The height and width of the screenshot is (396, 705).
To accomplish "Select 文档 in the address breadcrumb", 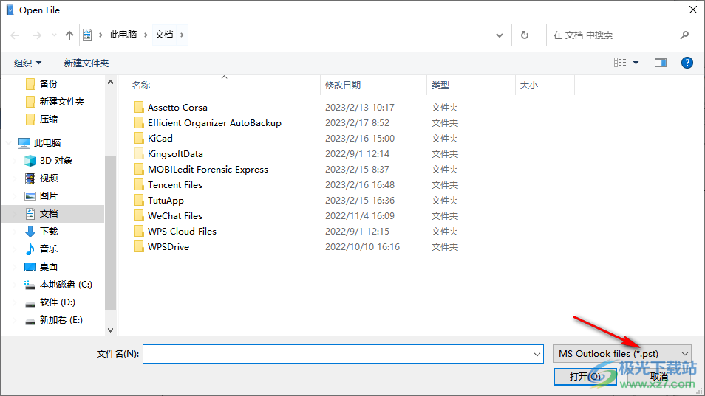I will [x=164, y=35].
